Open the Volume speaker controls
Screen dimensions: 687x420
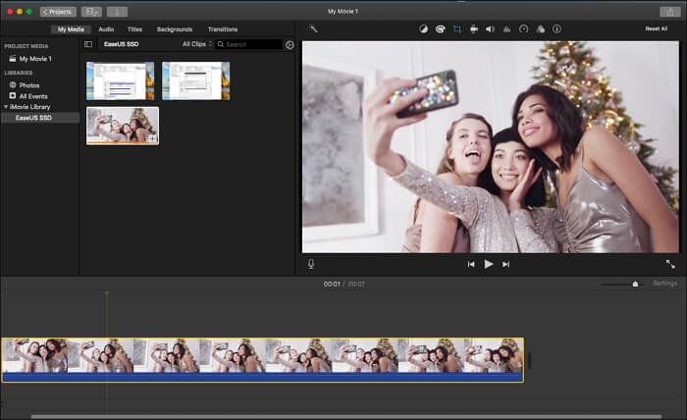tap(490, 29)
